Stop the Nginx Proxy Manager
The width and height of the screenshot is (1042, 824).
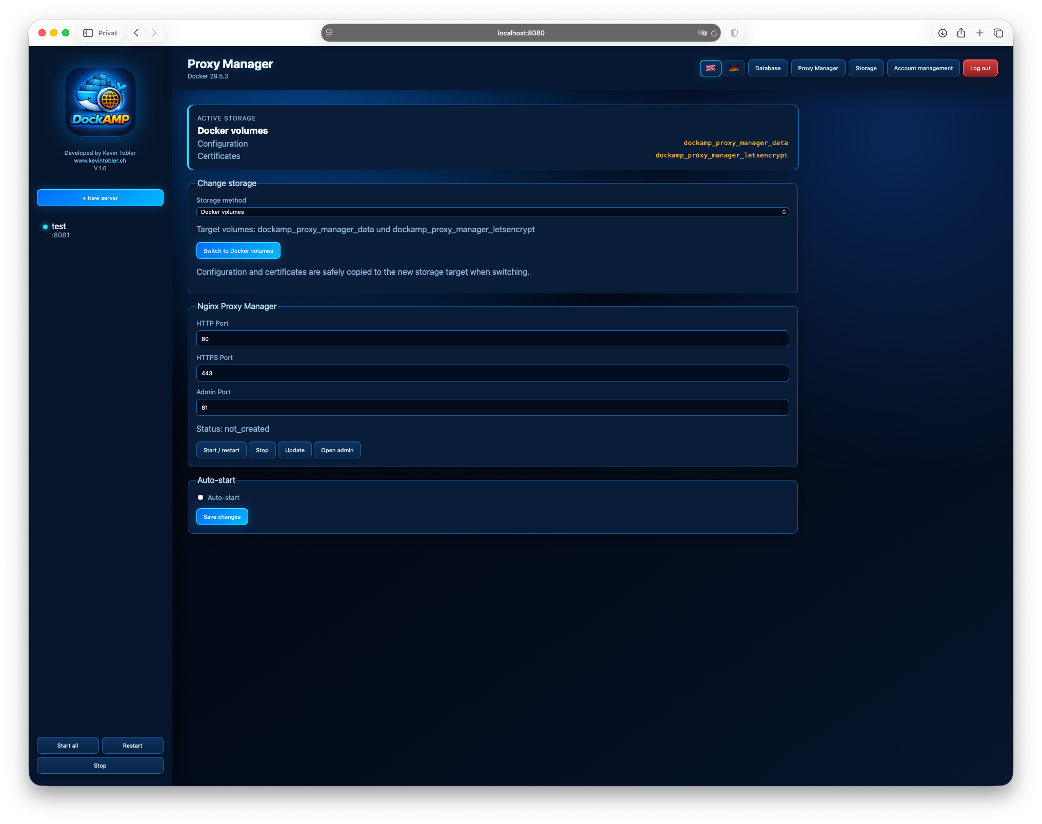(x=262, y=450)
